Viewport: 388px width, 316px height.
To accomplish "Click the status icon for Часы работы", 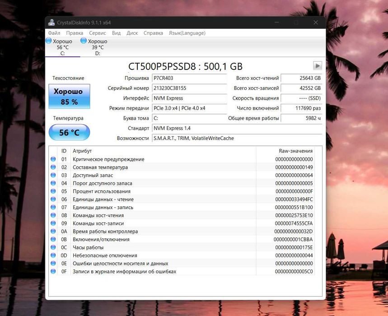I will point(53,247).
